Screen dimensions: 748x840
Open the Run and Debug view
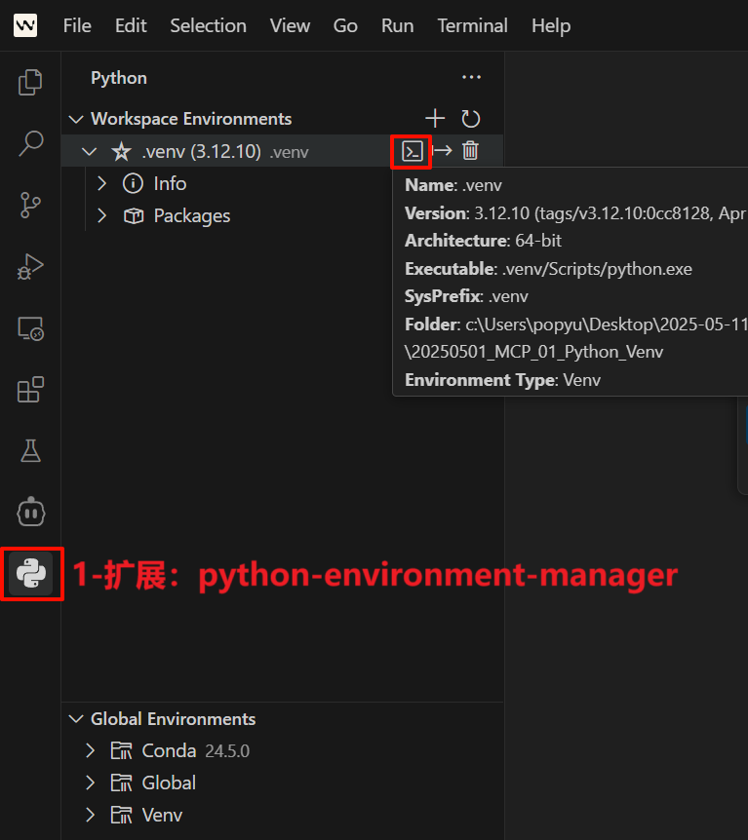[30, 267]
